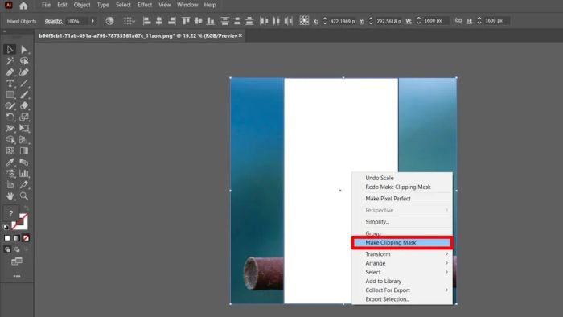Screen dimensions: 563x317
Task: Choose Make Clipping Mask
Action: [402, 243]
